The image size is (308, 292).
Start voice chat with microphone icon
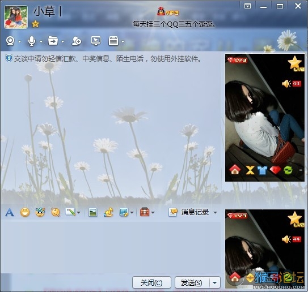coord(32,41)
